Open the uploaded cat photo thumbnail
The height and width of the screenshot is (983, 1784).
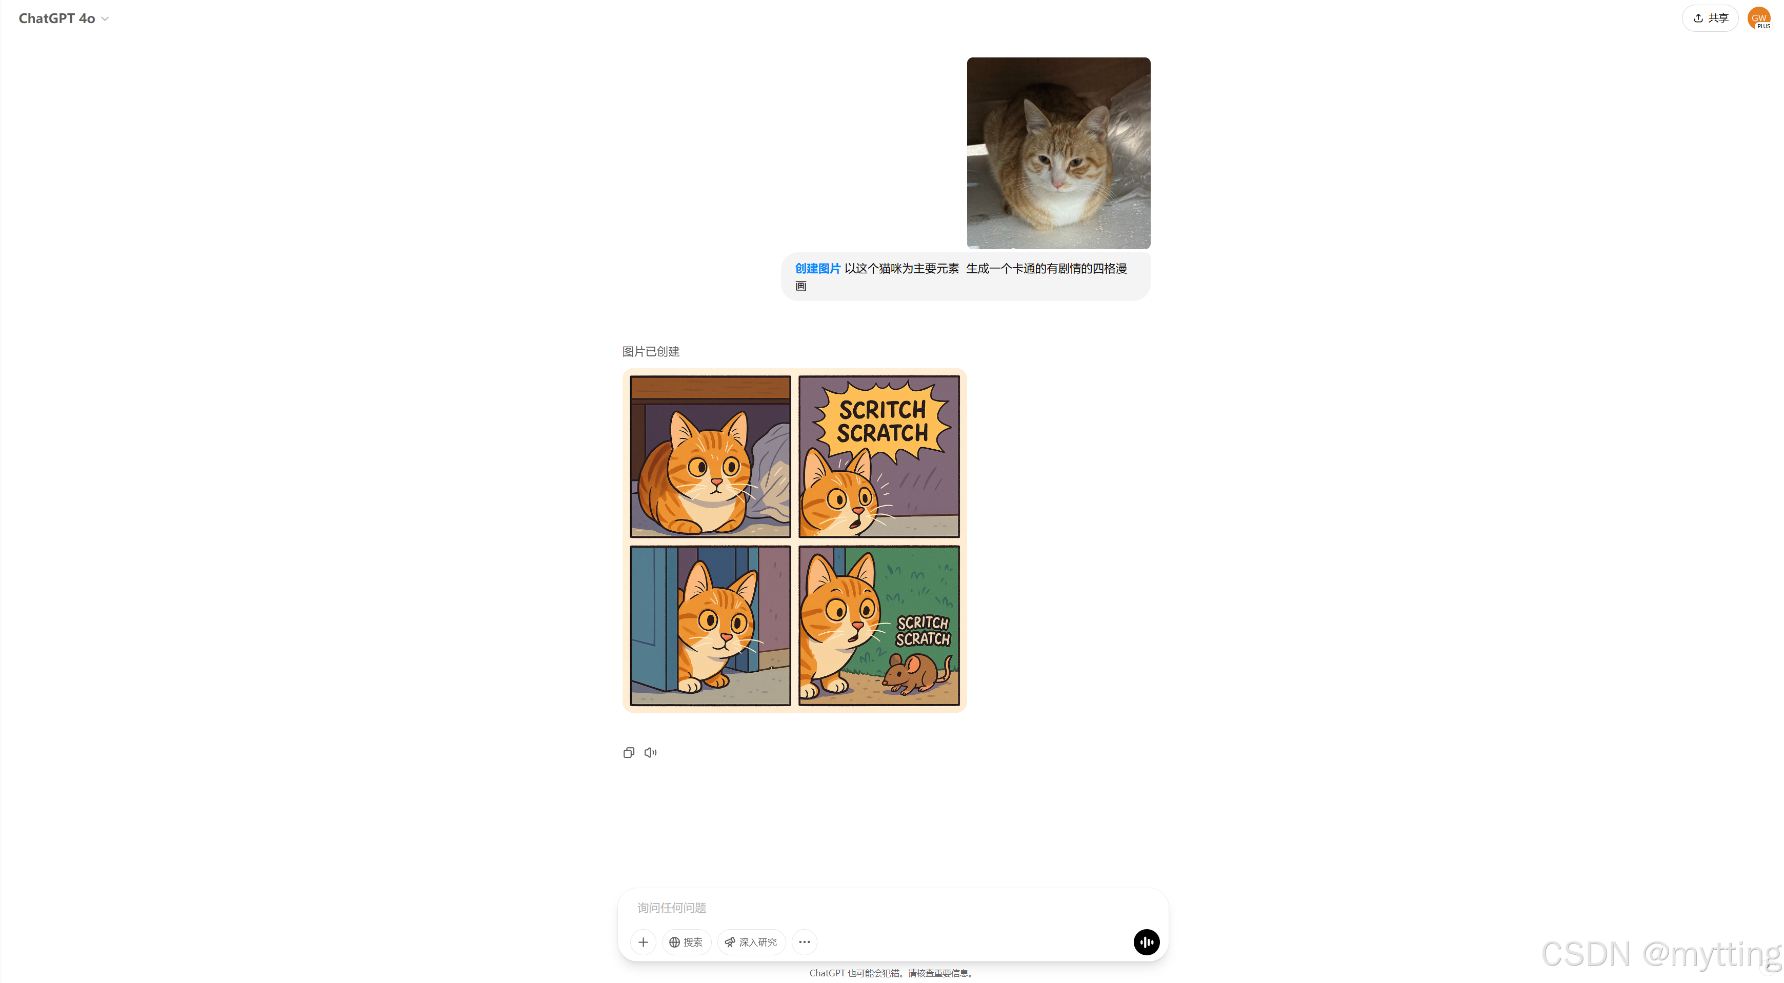click(1058, 153)
